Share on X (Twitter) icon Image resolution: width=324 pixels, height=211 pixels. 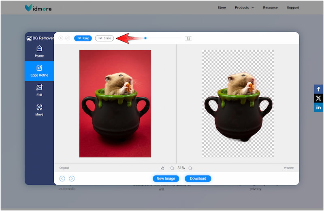pos(318,98)
